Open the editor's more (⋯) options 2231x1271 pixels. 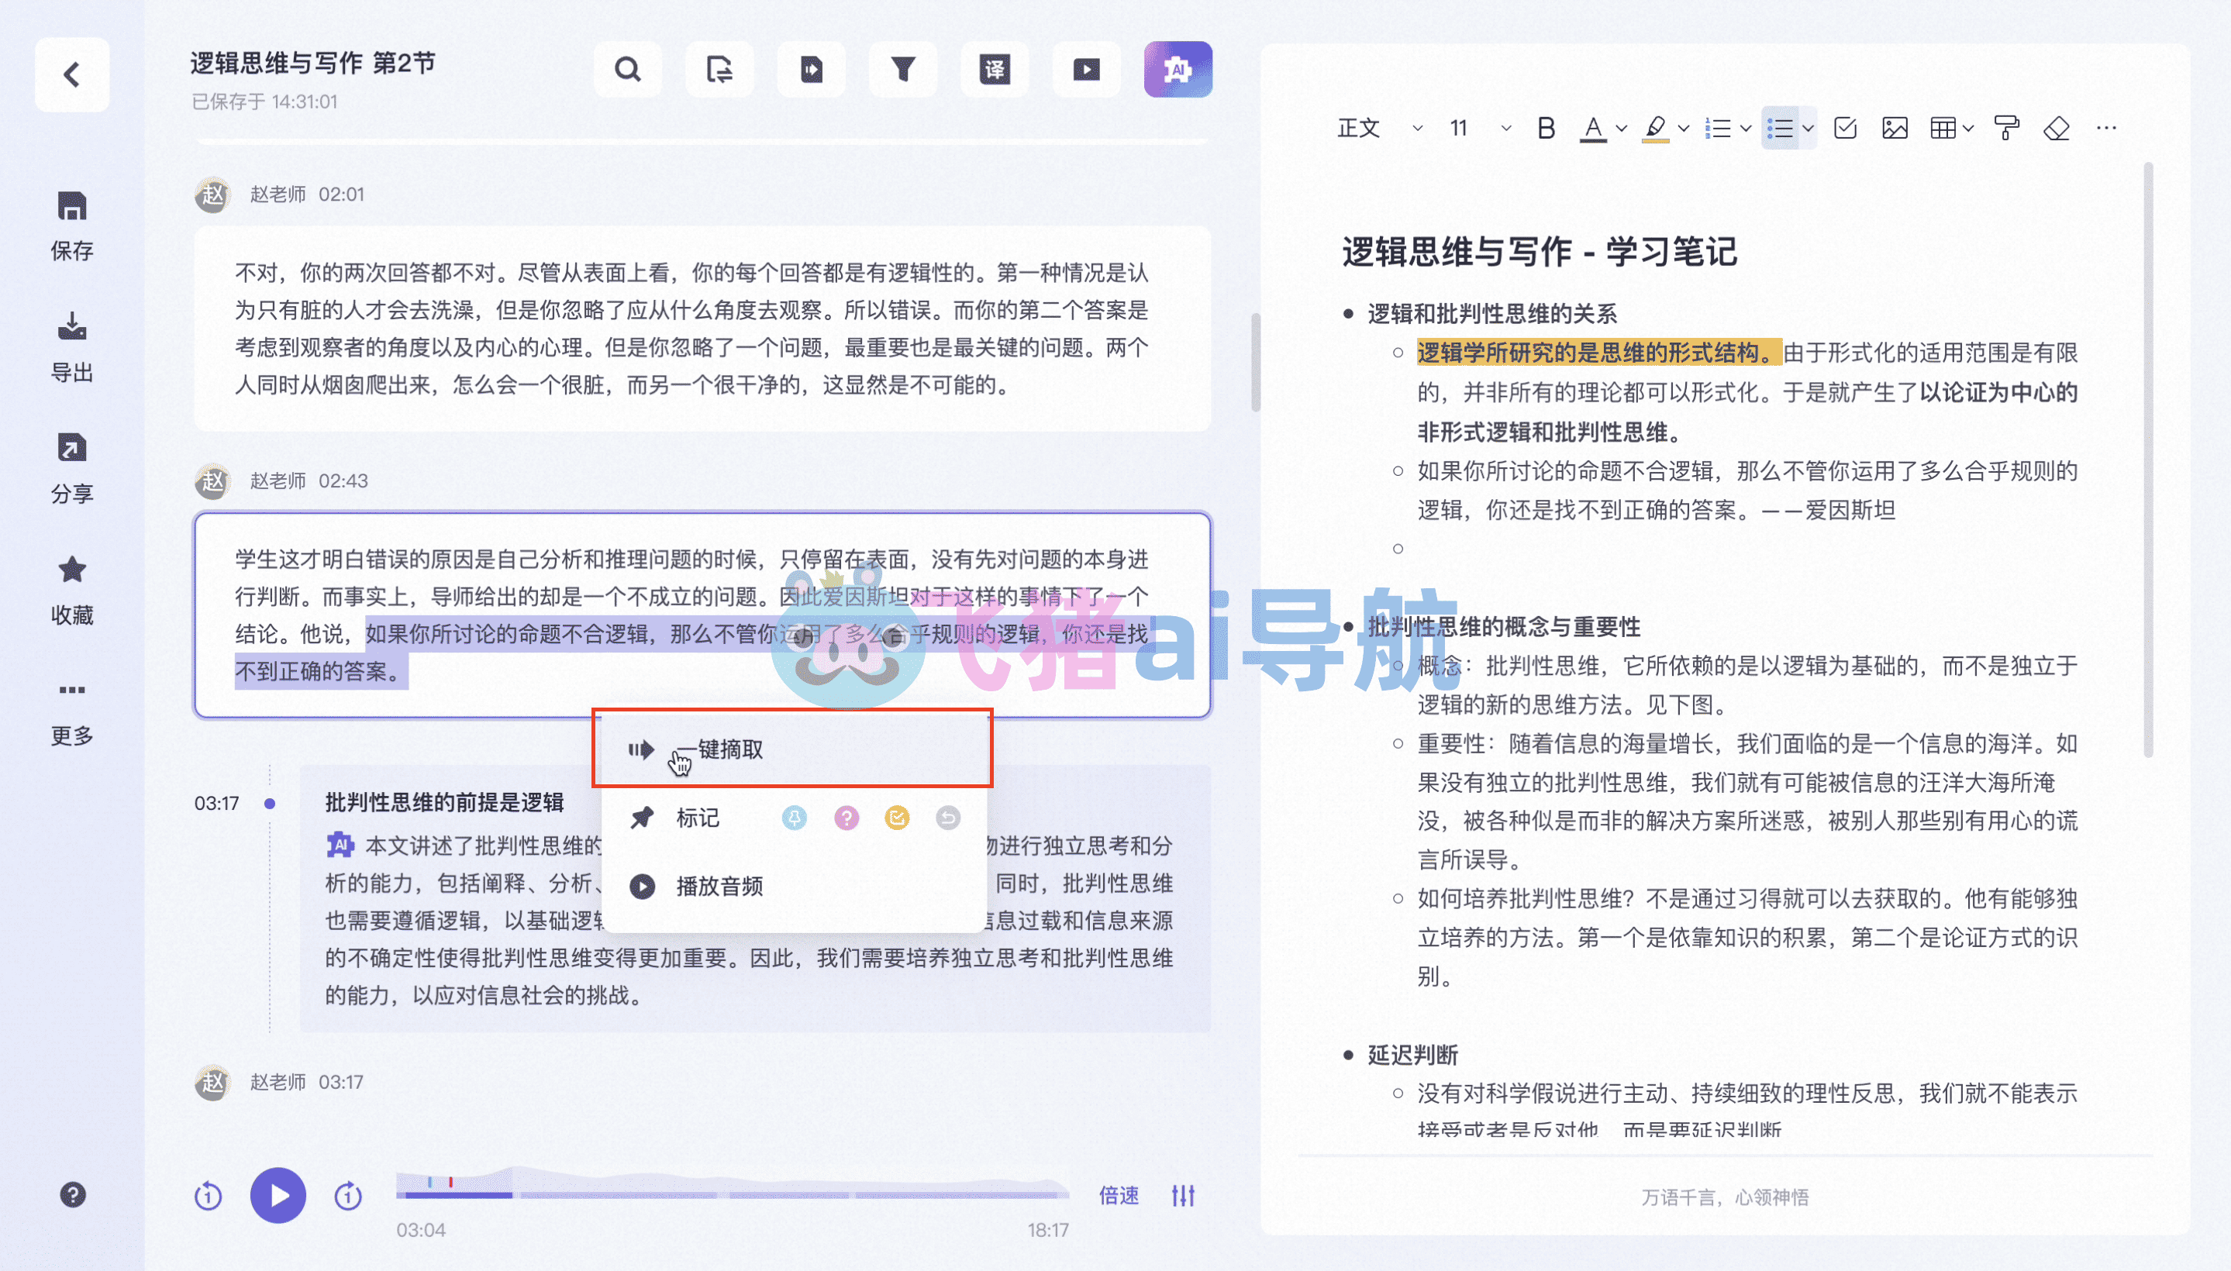point(2106,129)
